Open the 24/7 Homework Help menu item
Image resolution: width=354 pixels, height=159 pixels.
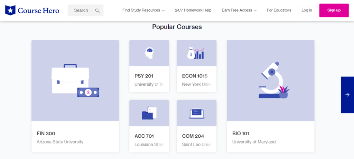tap(193, 10)
